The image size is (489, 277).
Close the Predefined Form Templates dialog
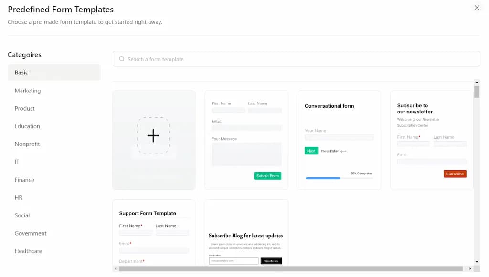pyautogui.click(x=477, y=8)
